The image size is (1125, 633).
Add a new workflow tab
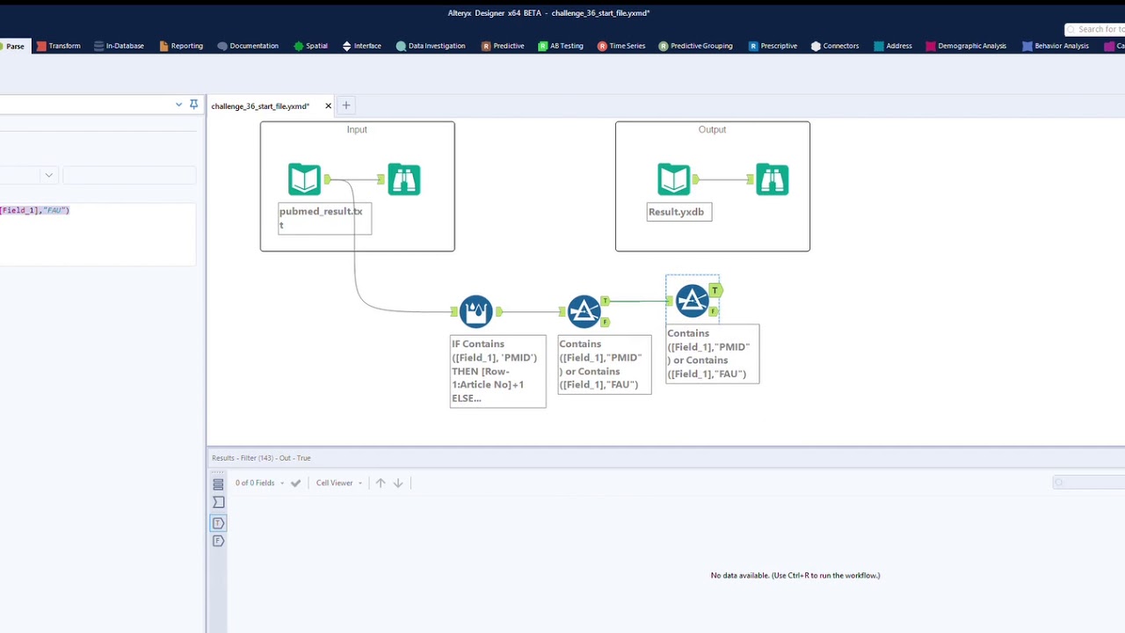[x=346, y=105]
